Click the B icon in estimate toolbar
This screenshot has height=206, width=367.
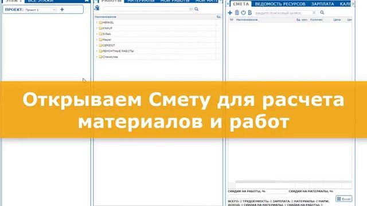coord(250,13)
